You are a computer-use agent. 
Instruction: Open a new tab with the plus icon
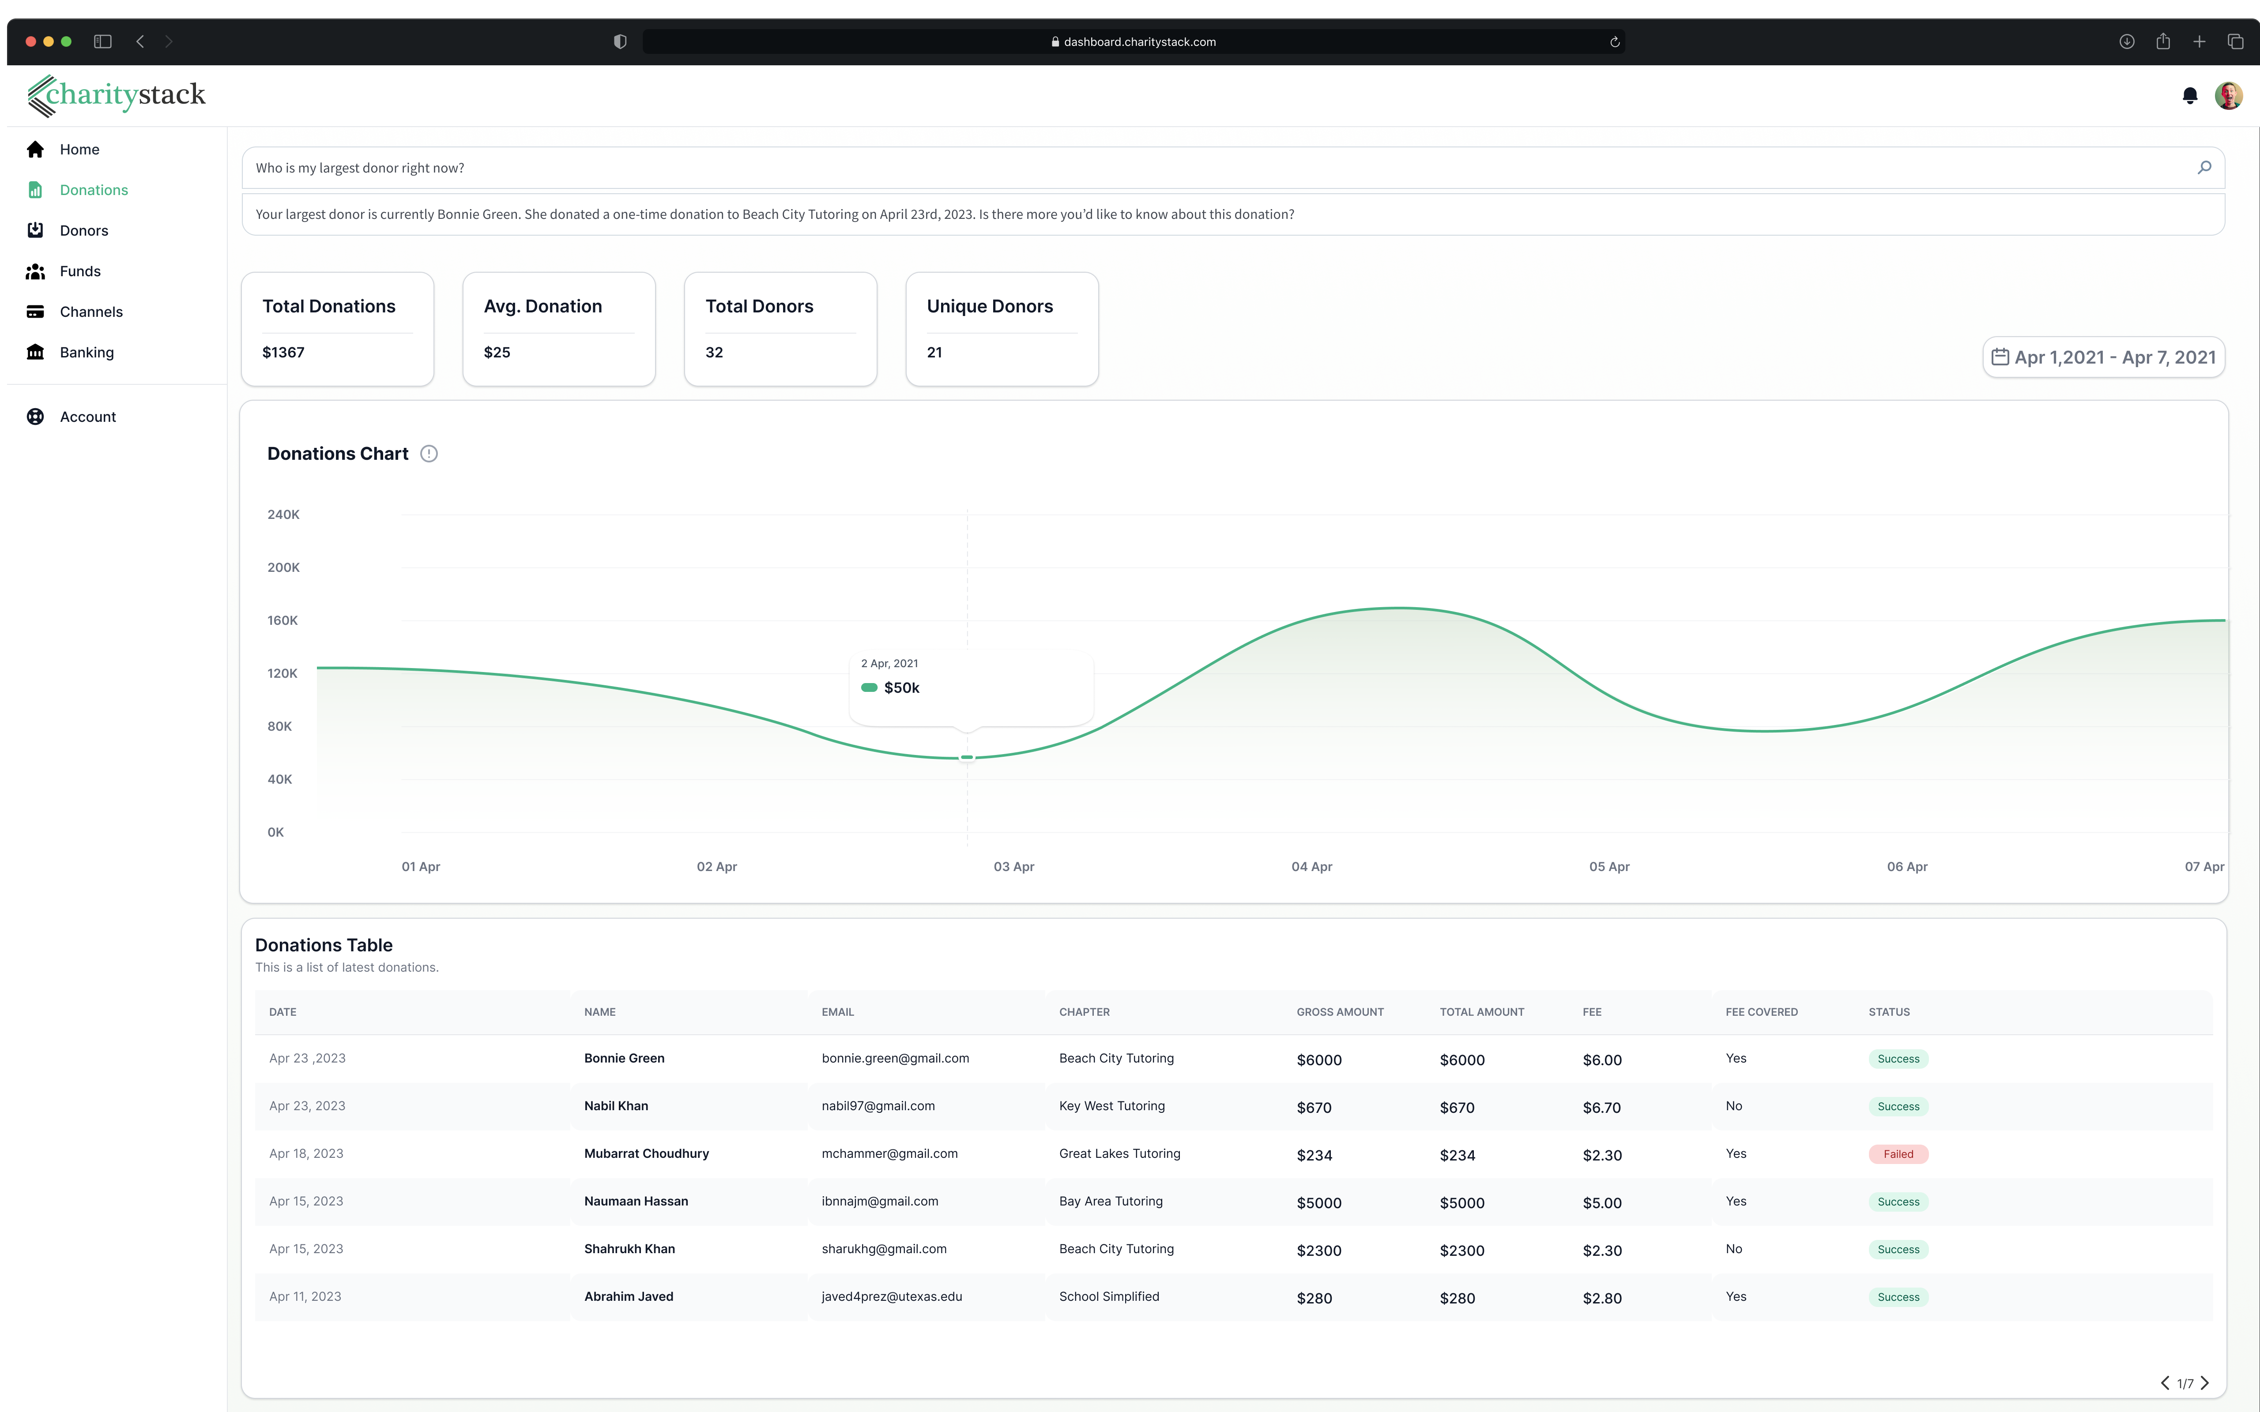2199,41
